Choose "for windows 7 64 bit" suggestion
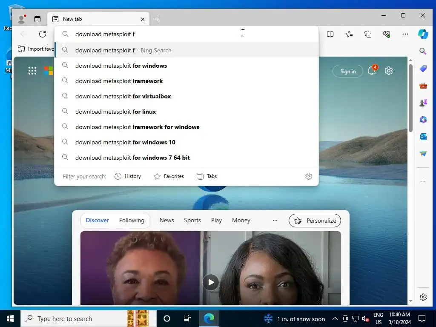This screenshot has height=327, width=436. (186, 158)
